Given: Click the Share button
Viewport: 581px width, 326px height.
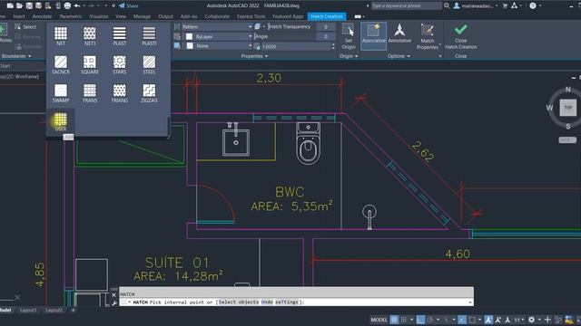Looking at the screenshot, I should click(x=129, y=5).
